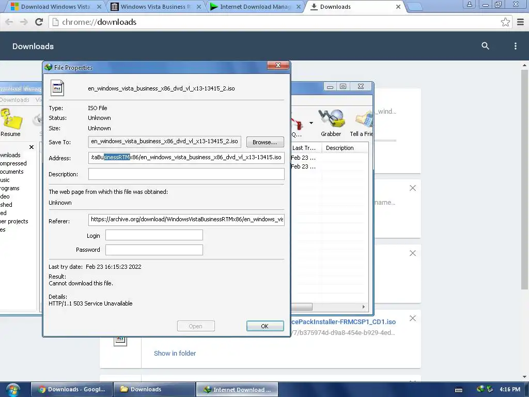Open the Chrome hamburger menu

[x=521, y=22]
